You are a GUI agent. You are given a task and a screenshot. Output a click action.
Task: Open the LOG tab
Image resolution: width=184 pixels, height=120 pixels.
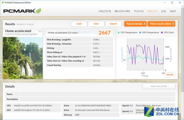163,11
